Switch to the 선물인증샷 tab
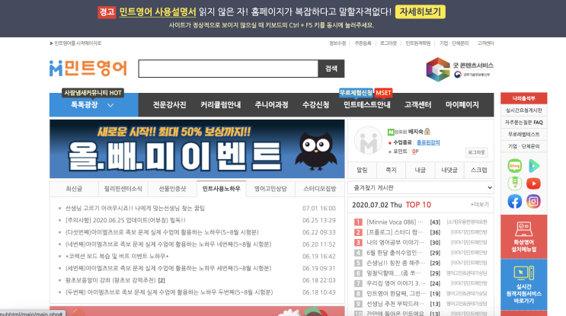 tap(172, 189)
